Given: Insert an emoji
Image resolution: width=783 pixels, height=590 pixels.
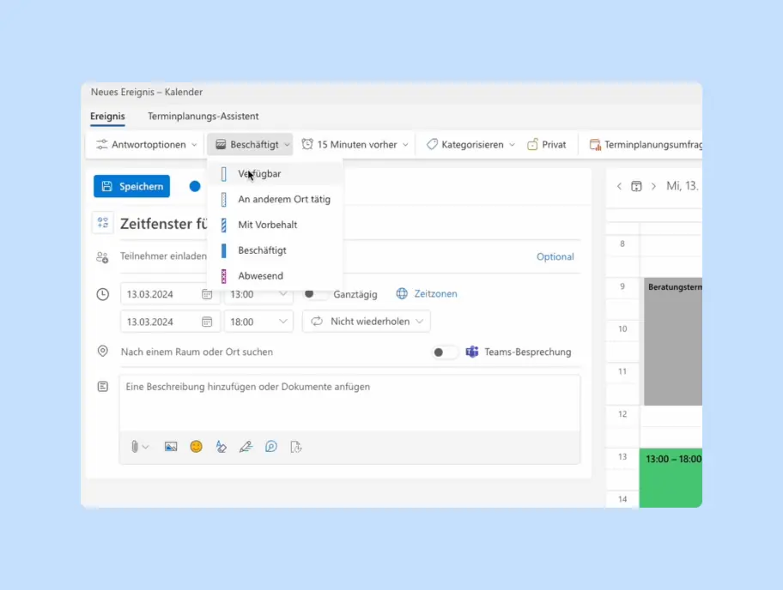Looking at the screenshot, I should [x=196, y=446].
